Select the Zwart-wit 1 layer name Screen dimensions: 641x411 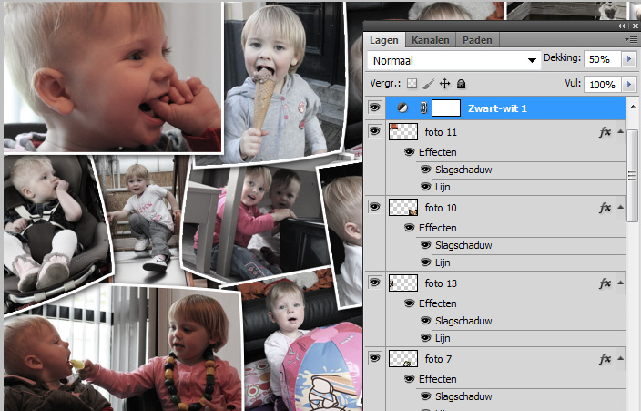tap(497, 108)
